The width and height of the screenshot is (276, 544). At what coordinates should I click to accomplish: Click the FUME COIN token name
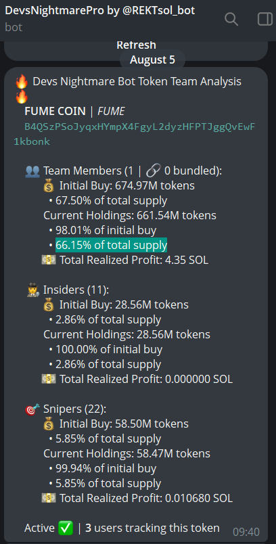coord(55,112)
